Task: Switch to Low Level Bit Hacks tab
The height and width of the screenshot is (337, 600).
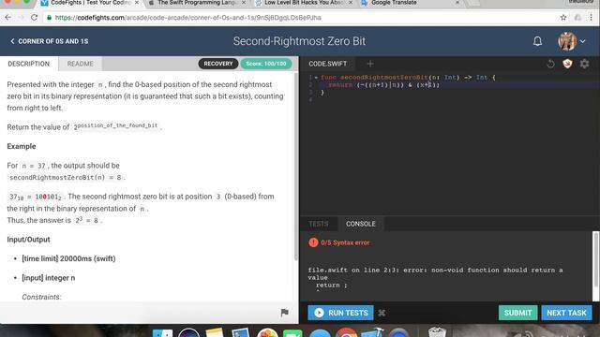Action: click(304, 3)
